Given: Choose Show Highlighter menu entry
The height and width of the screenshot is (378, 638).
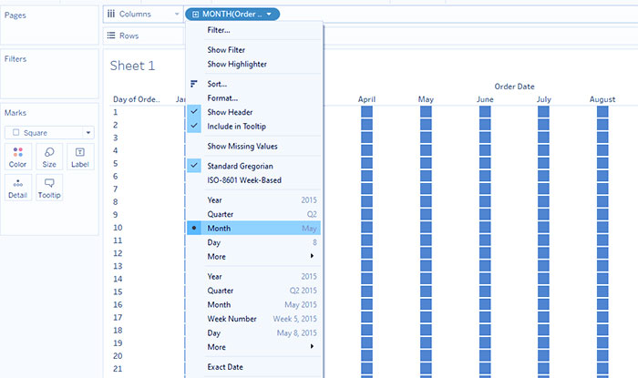Looking at the screenshot, I should point(254,64).
